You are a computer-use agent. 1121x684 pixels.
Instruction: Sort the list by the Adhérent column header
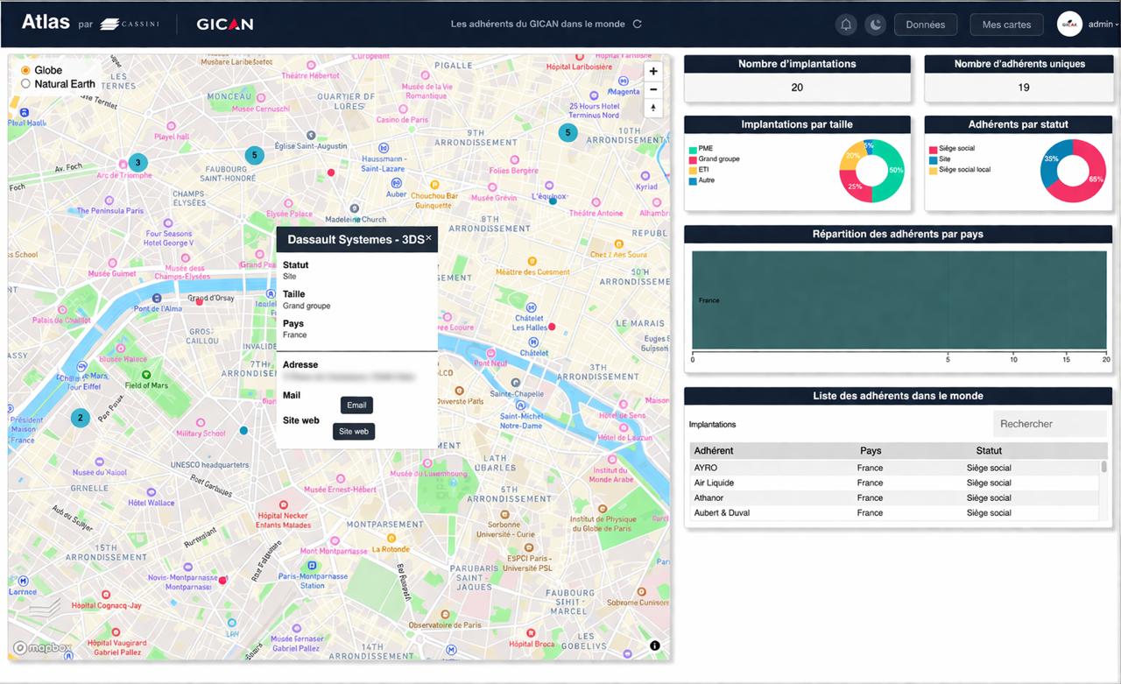tap(714, 451)
